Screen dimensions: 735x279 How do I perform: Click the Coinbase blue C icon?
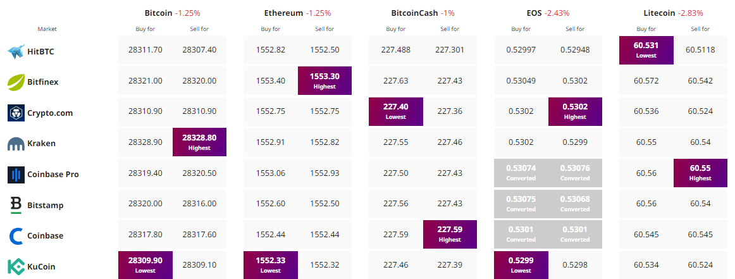(x=16, y=236)
